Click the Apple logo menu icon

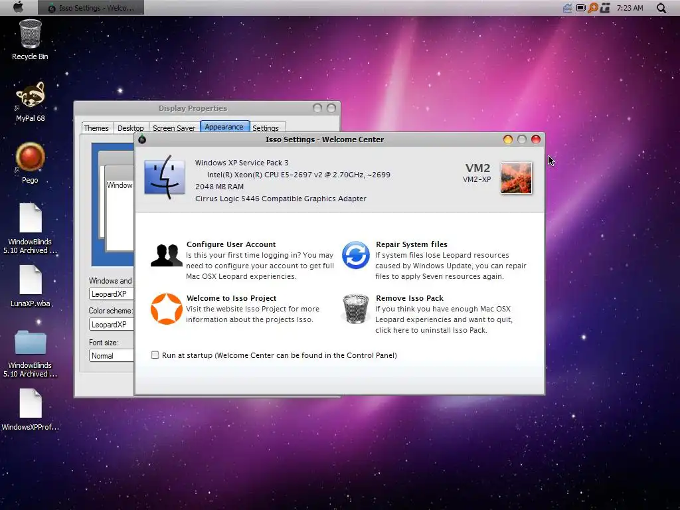click(18, 7)
